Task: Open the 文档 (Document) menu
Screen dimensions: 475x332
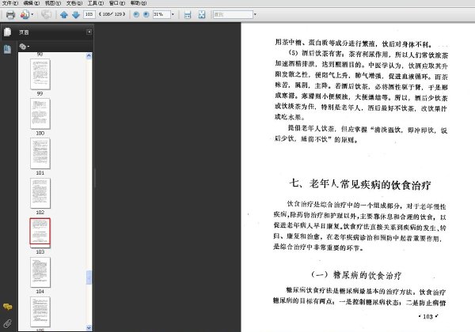Action: [x=74, y=3]
